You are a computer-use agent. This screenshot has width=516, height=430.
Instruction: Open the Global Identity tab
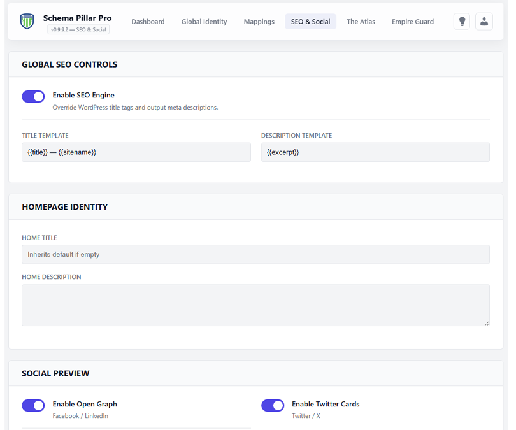point(204,21)
